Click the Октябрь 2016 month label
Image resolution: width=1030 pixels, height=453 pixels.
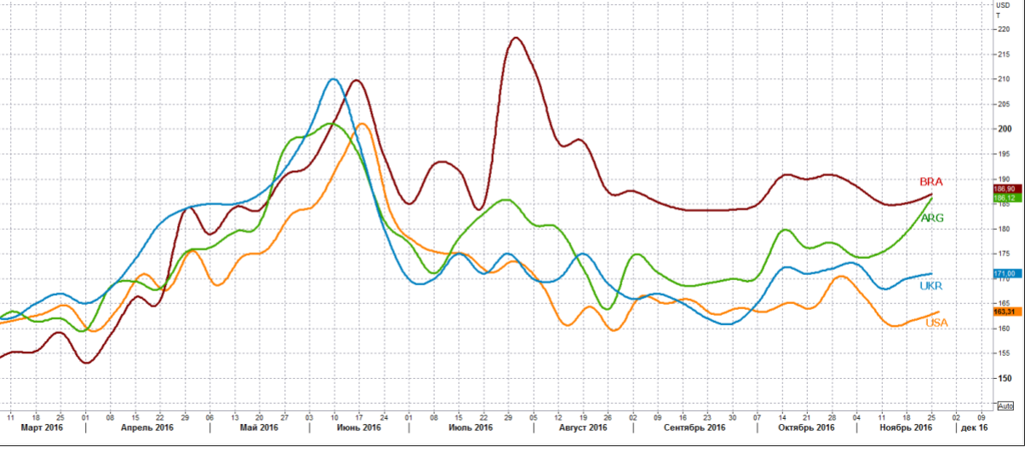click(x=805, y=427)
